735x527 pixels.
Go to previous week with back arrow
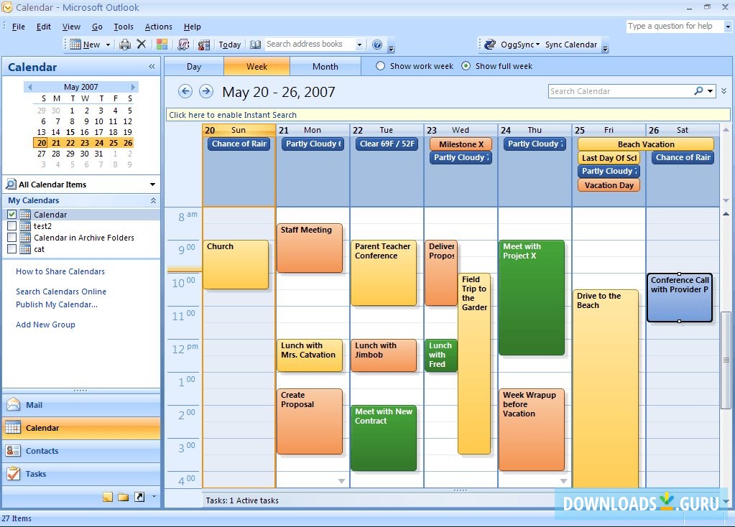(185, 91)
